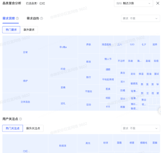Viewport: 161px width, 153px height.
Task: Choose the 七夕 treemap cell
Action: point(144,45)
